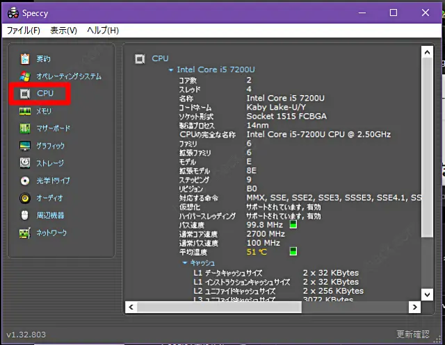This screenshot has width=445, height=345.
Task: Click the CPU chip icon in sidebar
Action: click(x=25, y=94)
